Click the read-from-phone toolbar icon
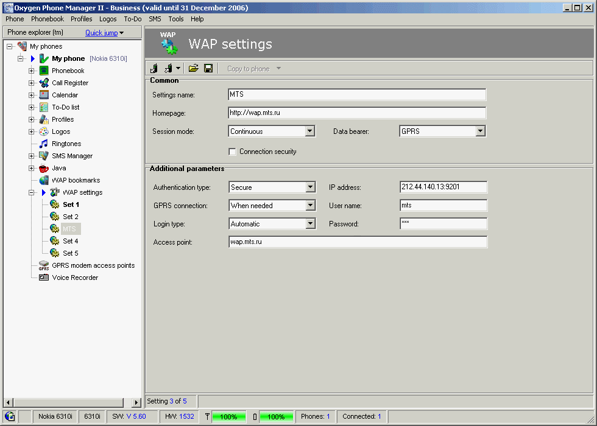This screenshot has width=597, height=426. point(154,68)
